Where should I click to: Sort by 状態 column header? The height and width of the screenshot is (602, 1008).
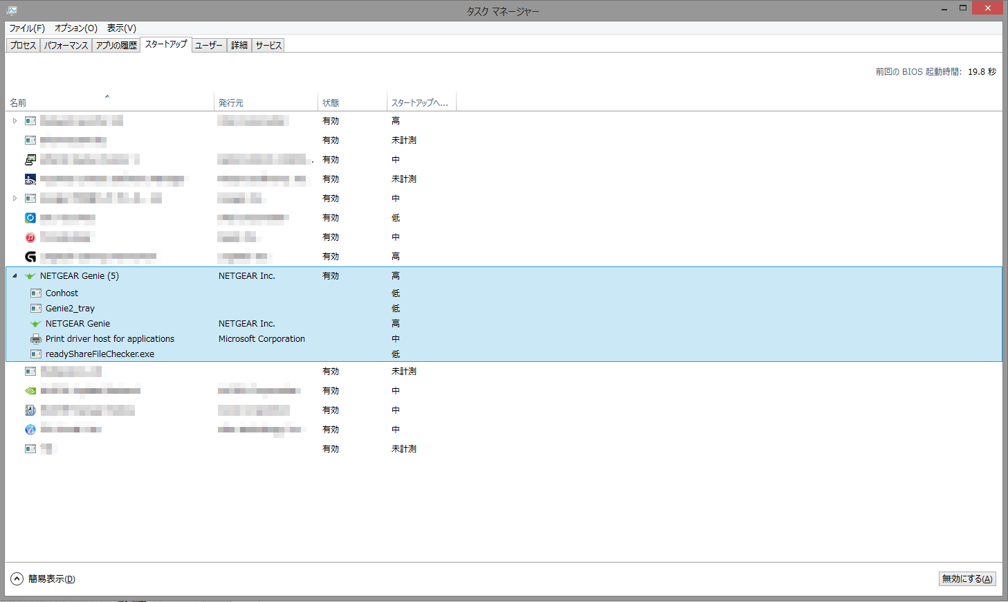pyautogui.click(x=331, y=103)
